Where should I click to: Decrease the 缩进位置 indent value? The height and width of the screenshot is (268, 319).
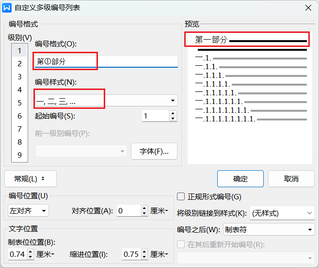point(144,257)
